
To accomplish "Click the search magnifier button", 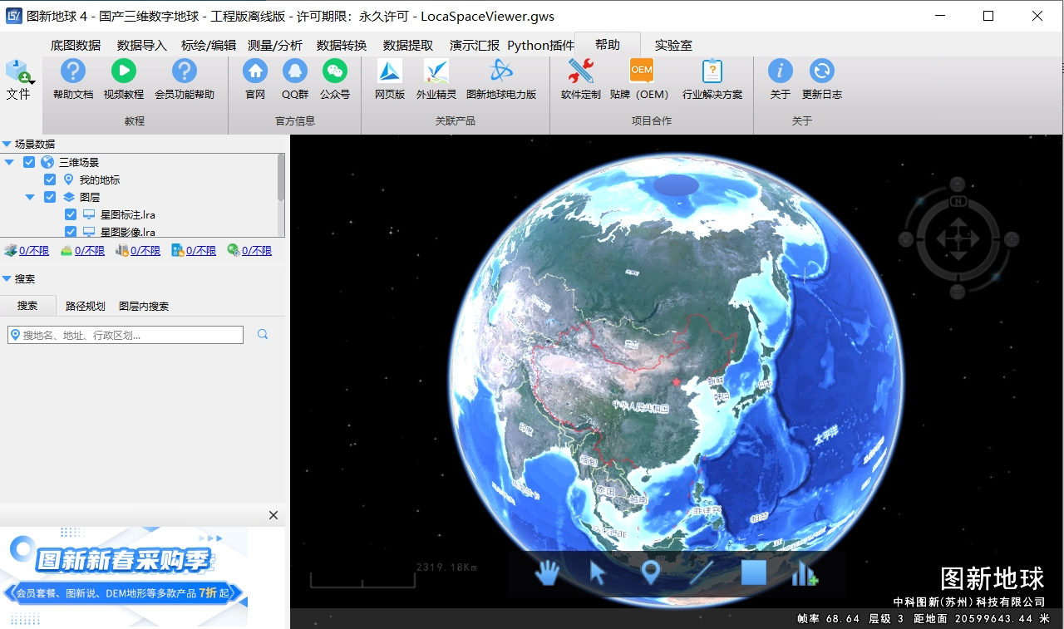I will pos(263,334).
